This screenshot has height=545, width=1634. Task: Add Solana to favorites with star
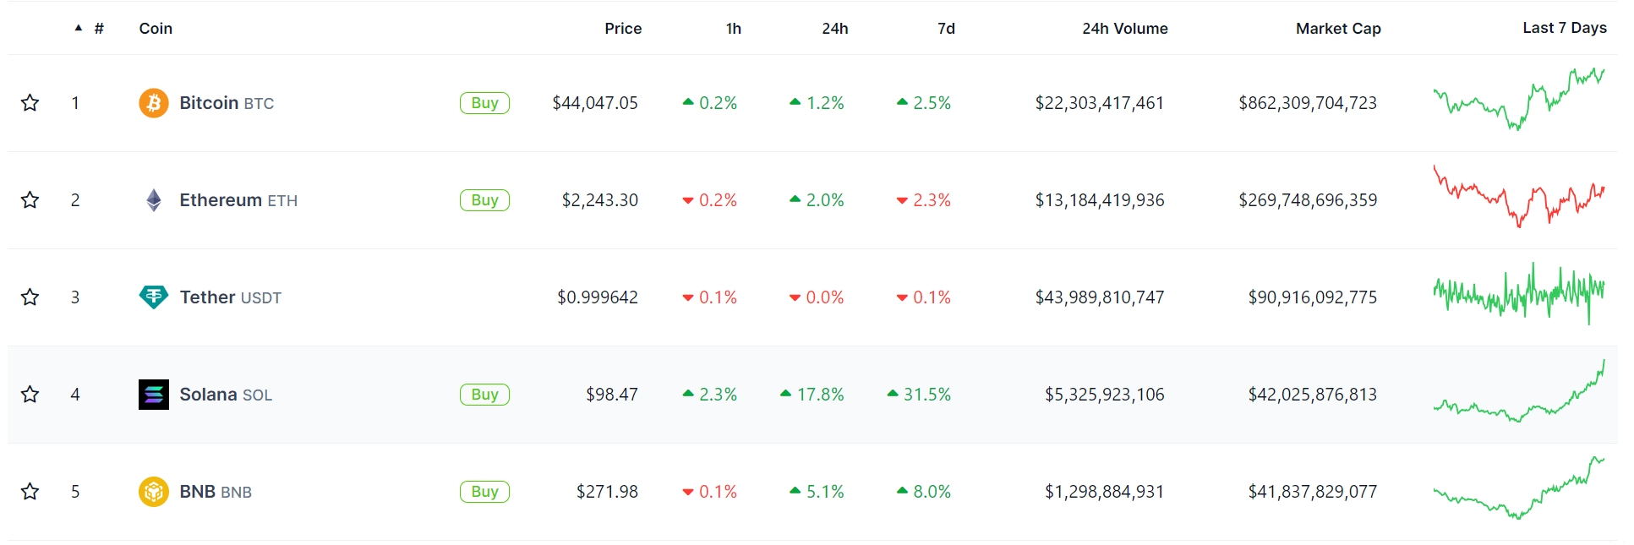pos(30,395)
